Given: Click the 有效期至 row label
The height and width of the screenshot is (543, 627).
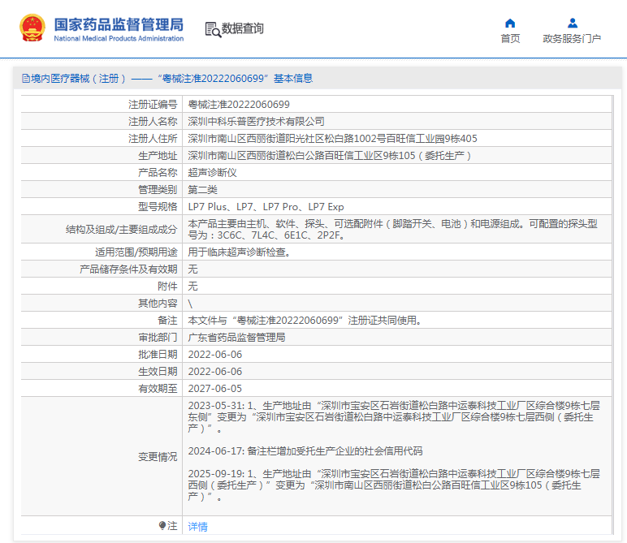Looking at the screenshot, I should (x=158, y=389).
